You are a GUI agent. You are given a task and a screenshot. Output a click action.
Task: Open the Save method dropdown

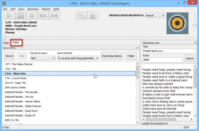tap(78, 58)
